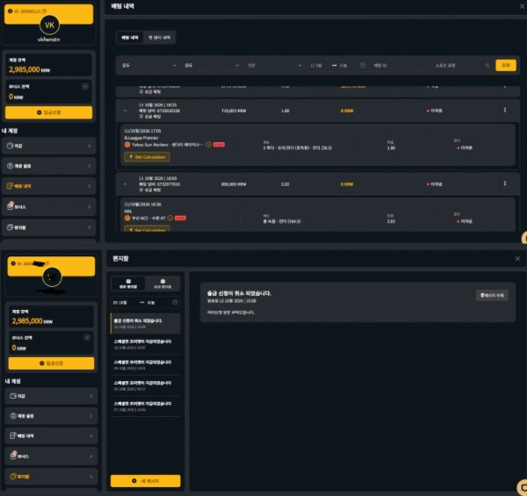Collapse the 800,000 KRW bet row
Viewport: 527px width, 496px height.
pos(125,184)
